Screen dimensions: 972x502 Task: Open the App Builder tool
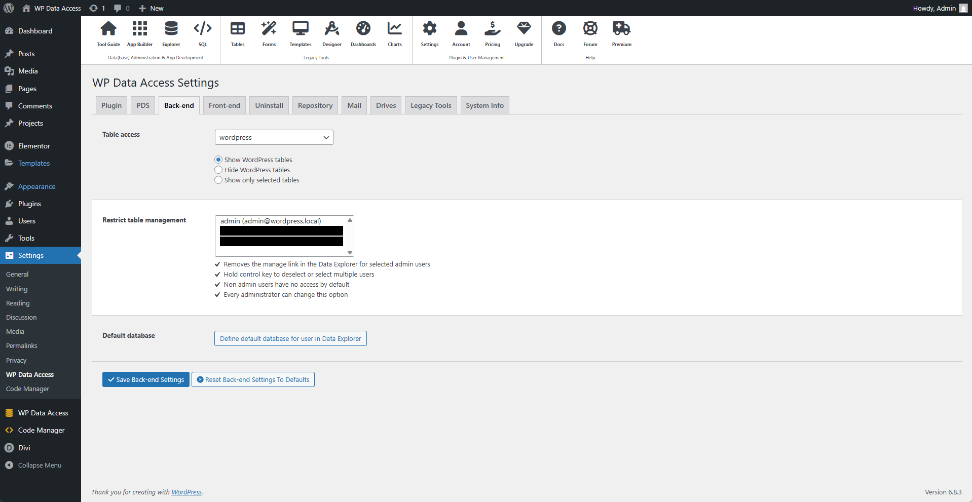pos(139,33)
